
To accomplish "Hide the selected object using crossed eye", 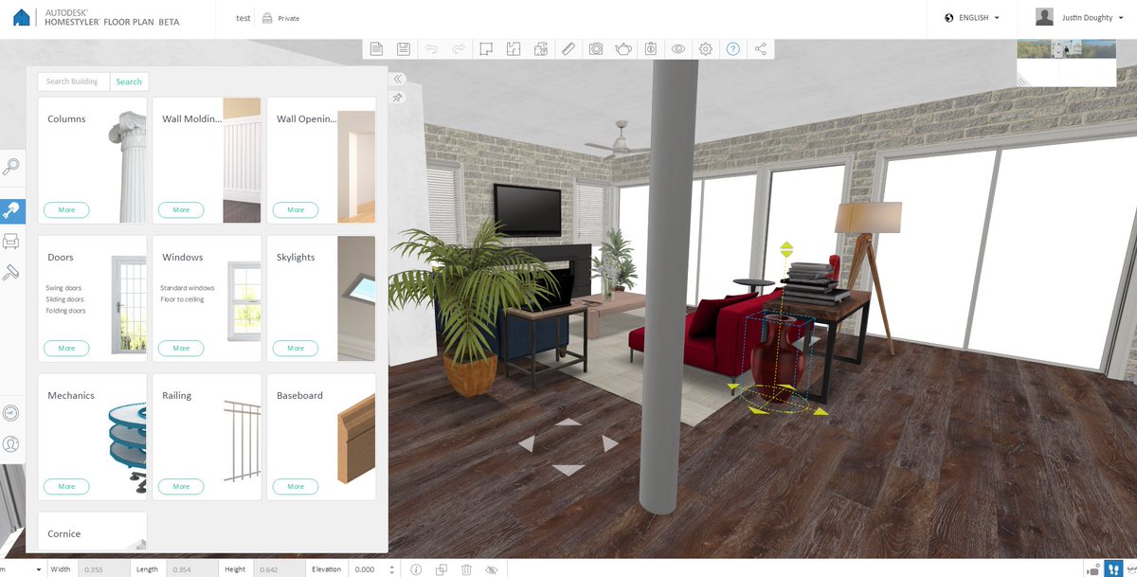I will point(491,569).
